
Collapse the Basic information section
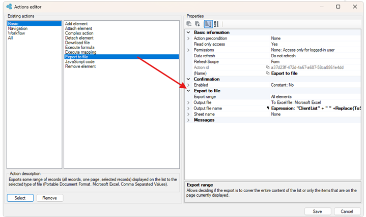pyautogui.click(x=188, y=32)
